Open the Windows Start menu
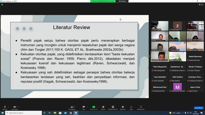The image size is (205, 115). 3,113
